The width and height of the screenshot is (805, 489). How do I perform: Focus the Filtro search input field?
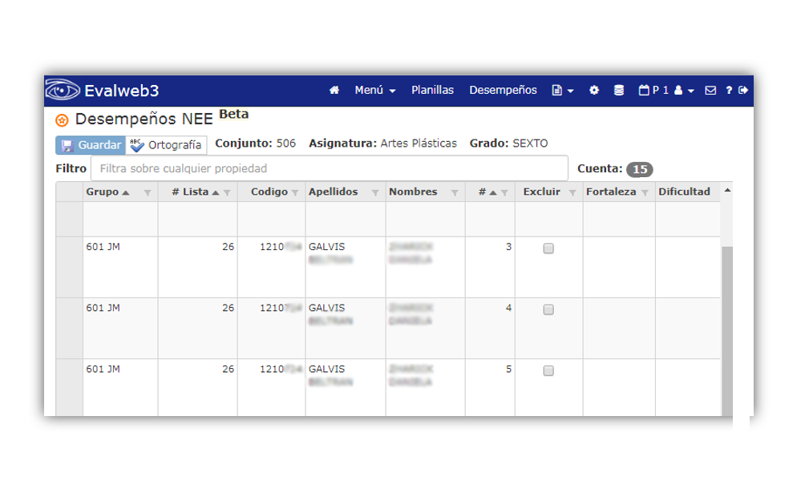point(329,168)
